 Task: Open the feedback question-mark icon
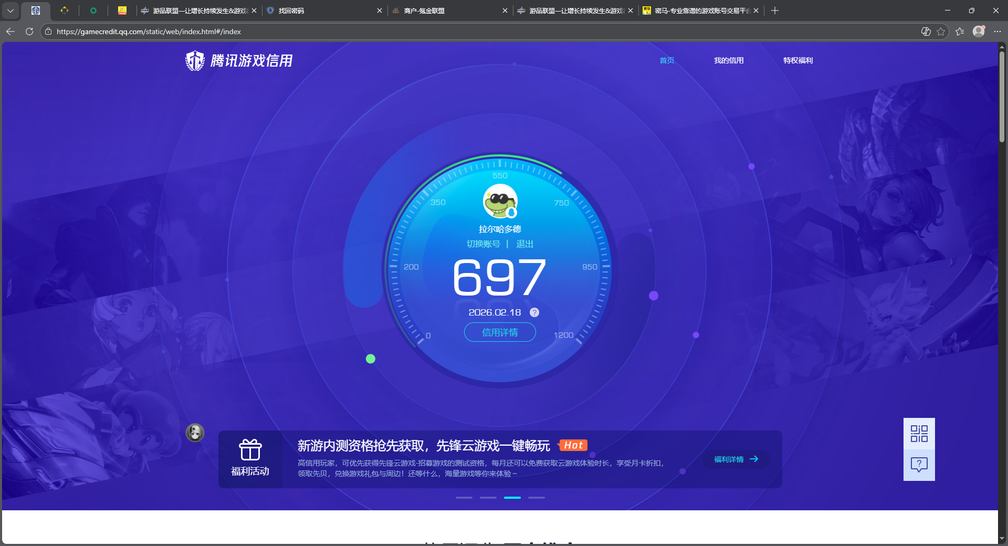[x=919, y=465]
